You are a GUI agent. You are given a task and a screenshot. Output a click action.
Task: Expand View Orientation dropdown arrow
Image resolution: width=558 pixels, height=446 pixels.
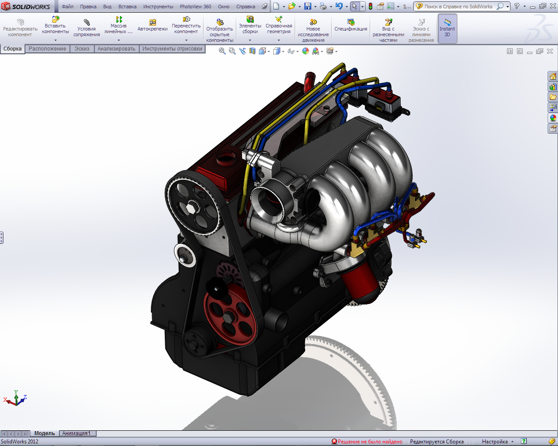click(x=269, y=51)
